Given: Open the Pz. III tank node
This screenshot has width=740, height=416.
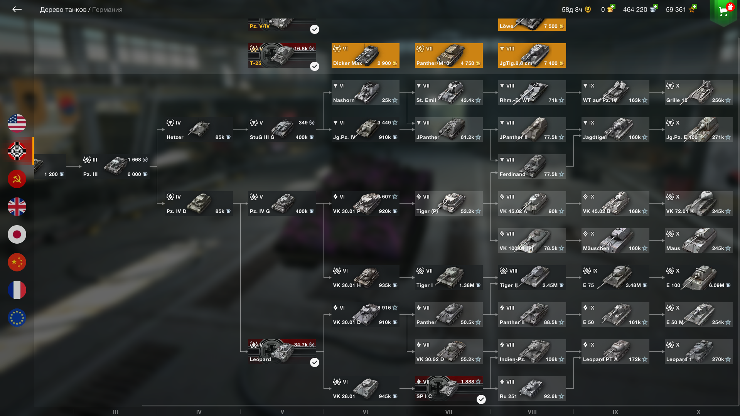Looking at the screenshot, I should (116, 167).
